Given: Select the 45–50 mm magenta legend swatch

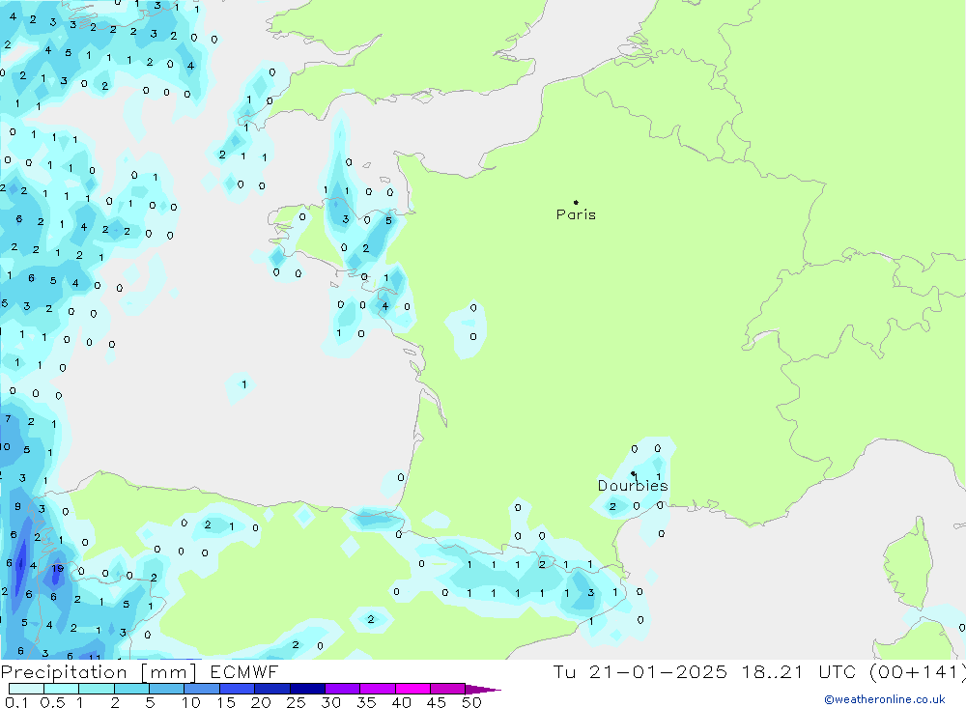Looking at the screenshot, I should click(x=447, y=689).
